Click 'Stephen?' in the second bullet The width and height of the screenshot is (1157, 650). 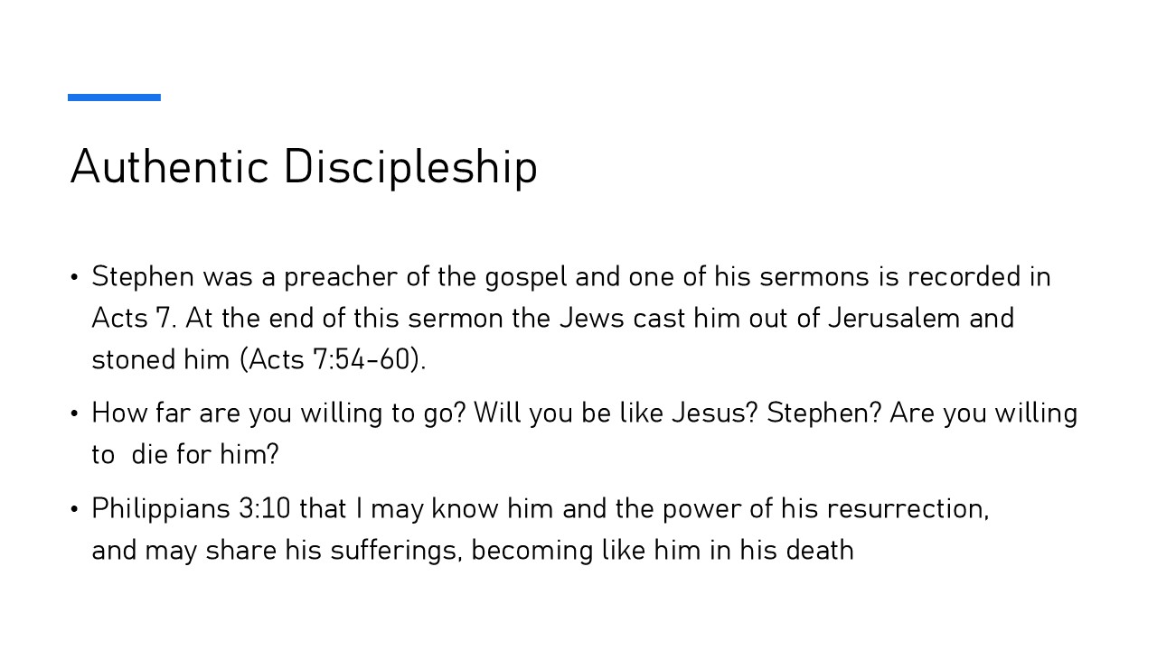coord(824,413)
